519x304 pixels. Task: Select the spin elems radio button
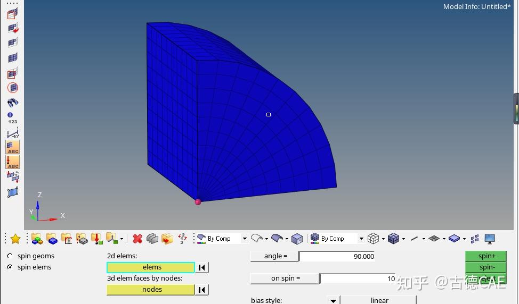(x=10, y=267)
